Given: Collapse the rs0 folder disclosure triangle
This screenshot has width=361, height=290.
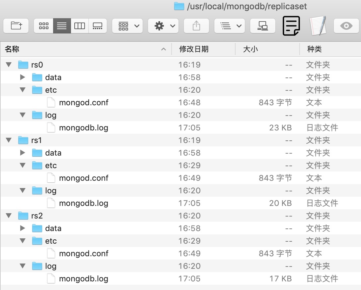Looking at the screenshot, I should 9,65.
